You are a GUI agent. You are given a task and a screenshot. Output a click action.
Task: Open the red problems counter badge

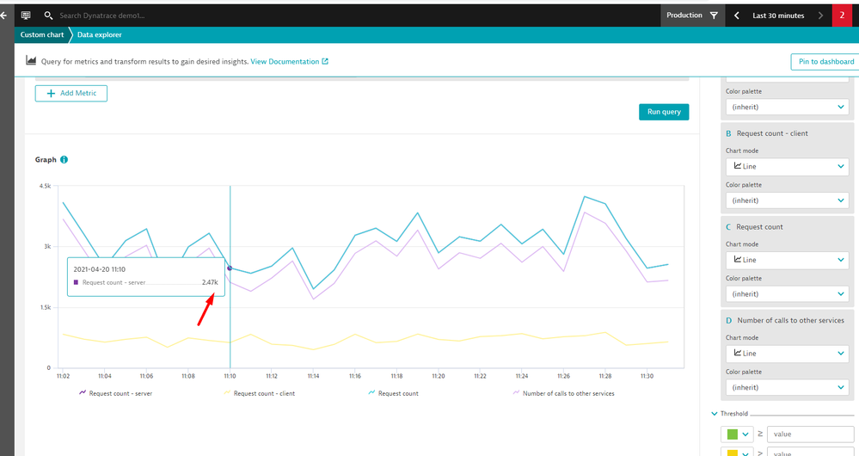(x=843, y=15)
